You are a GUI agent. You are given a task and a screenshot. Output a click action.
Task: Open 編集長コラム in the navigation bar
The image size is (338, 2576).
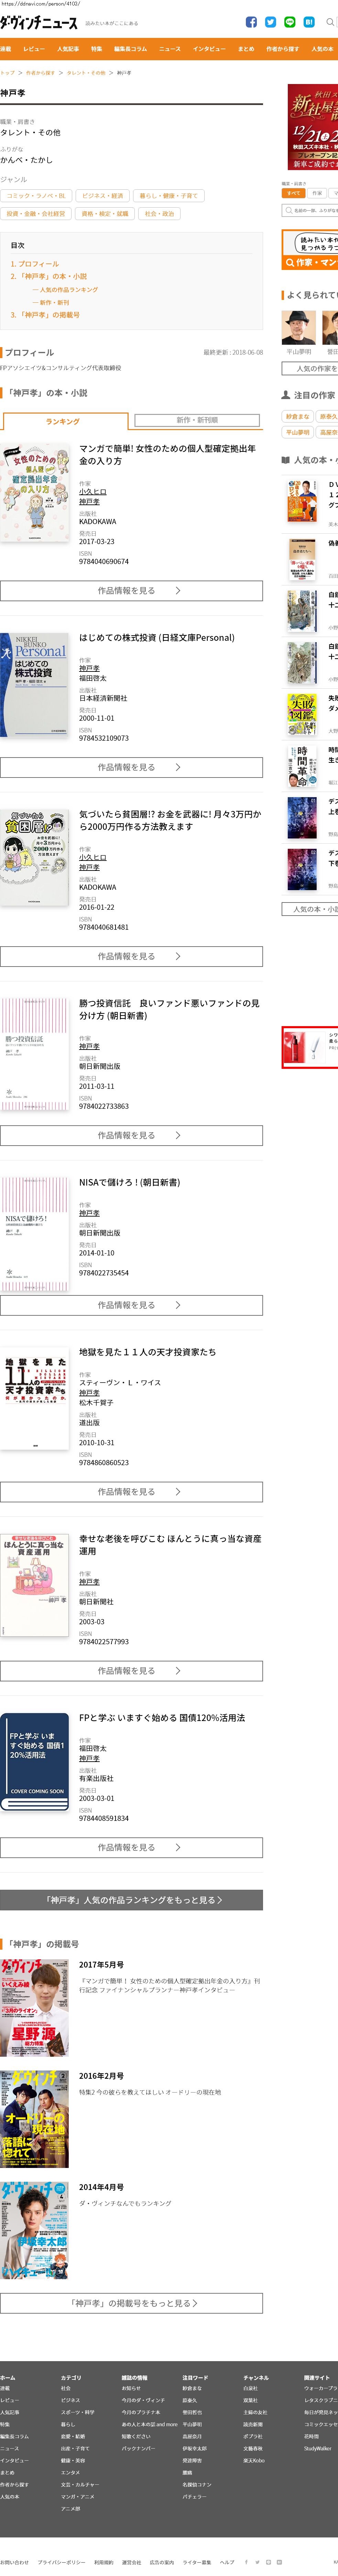130,48
